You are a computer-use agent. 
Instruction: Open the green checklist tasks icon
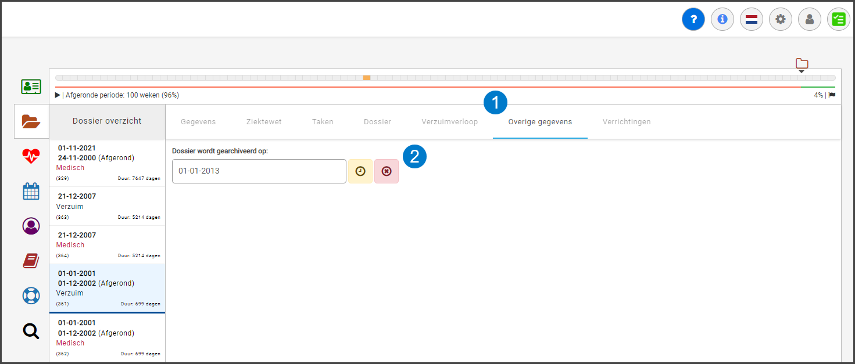[x=838, y=19]
